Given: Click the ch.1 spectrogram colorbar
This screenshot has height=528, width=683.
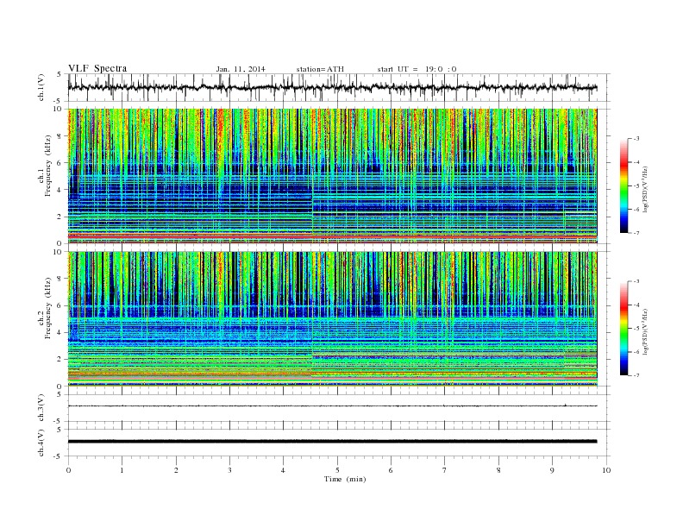Looking at the screenshot, I should [x=623, y=186].
